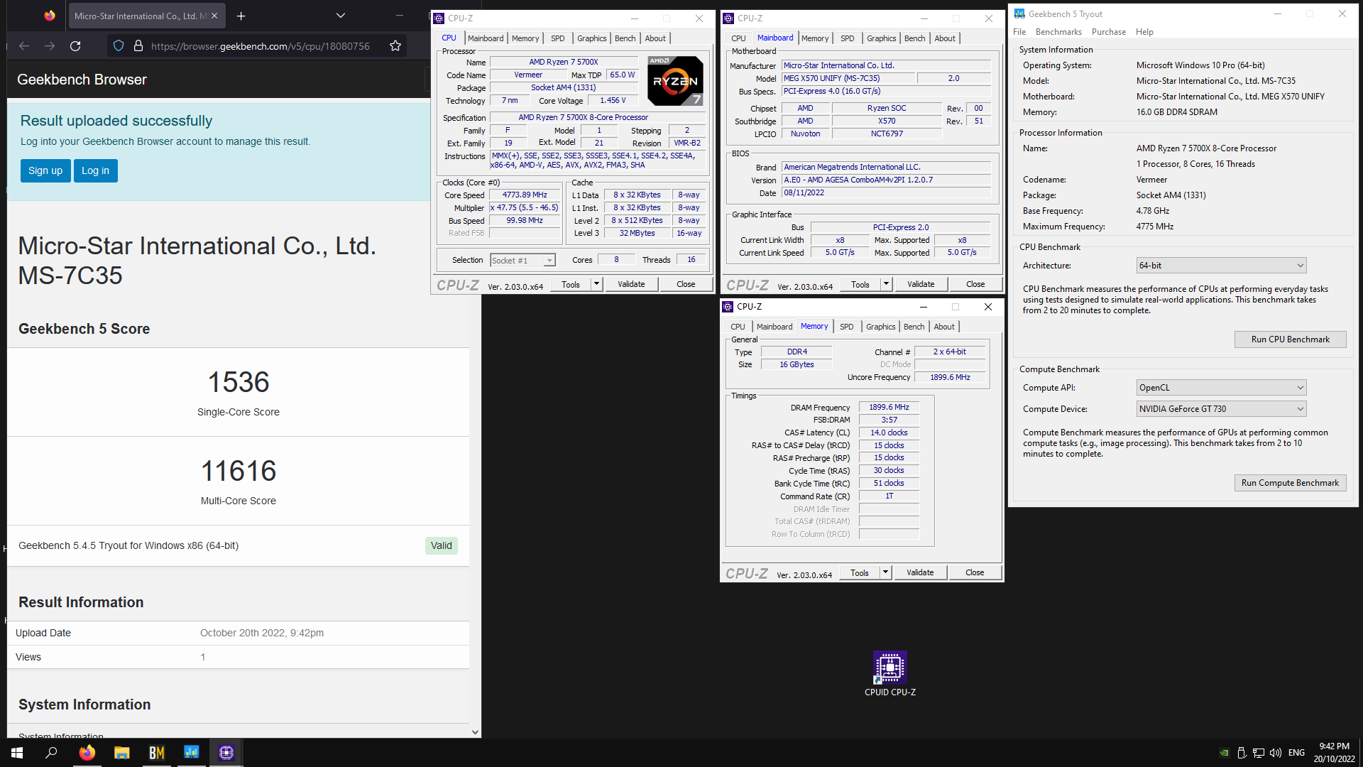Click Run CPU Benchmark button
The height and width of the screenshot is (767, 1363).
(1290, 339)
